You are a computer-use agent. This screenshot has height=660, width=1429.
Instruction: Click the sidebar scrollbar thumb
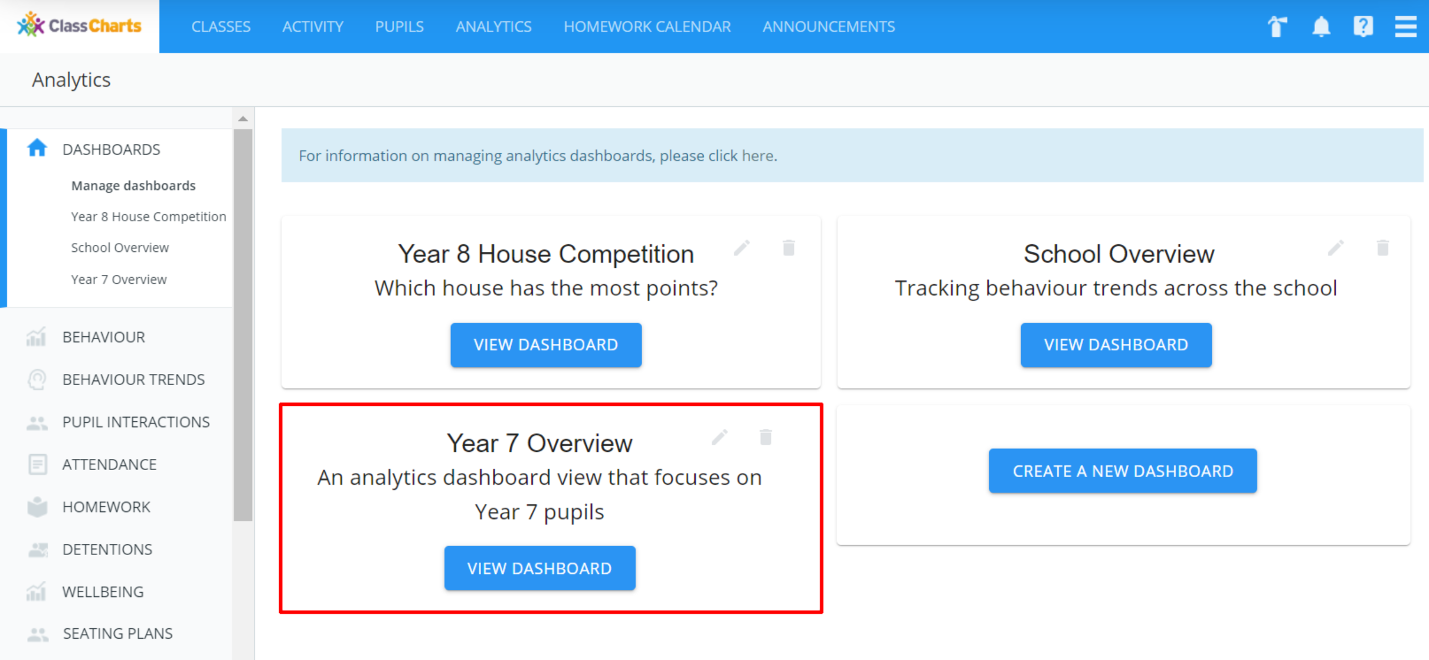pos(243,324)
